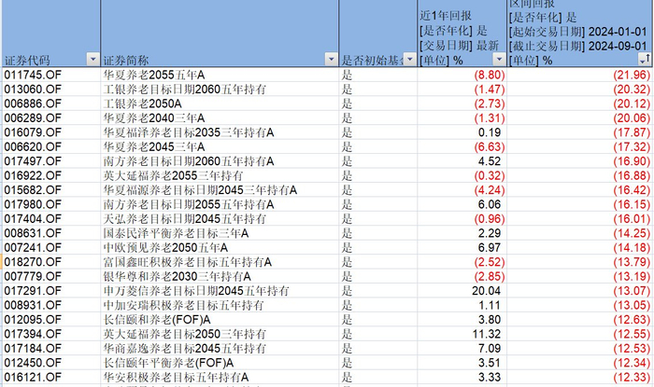Click fund name 富国鑫旺积极养老目标五年持有A
This screenshot has width=654, height=387.
click(187, 262)
